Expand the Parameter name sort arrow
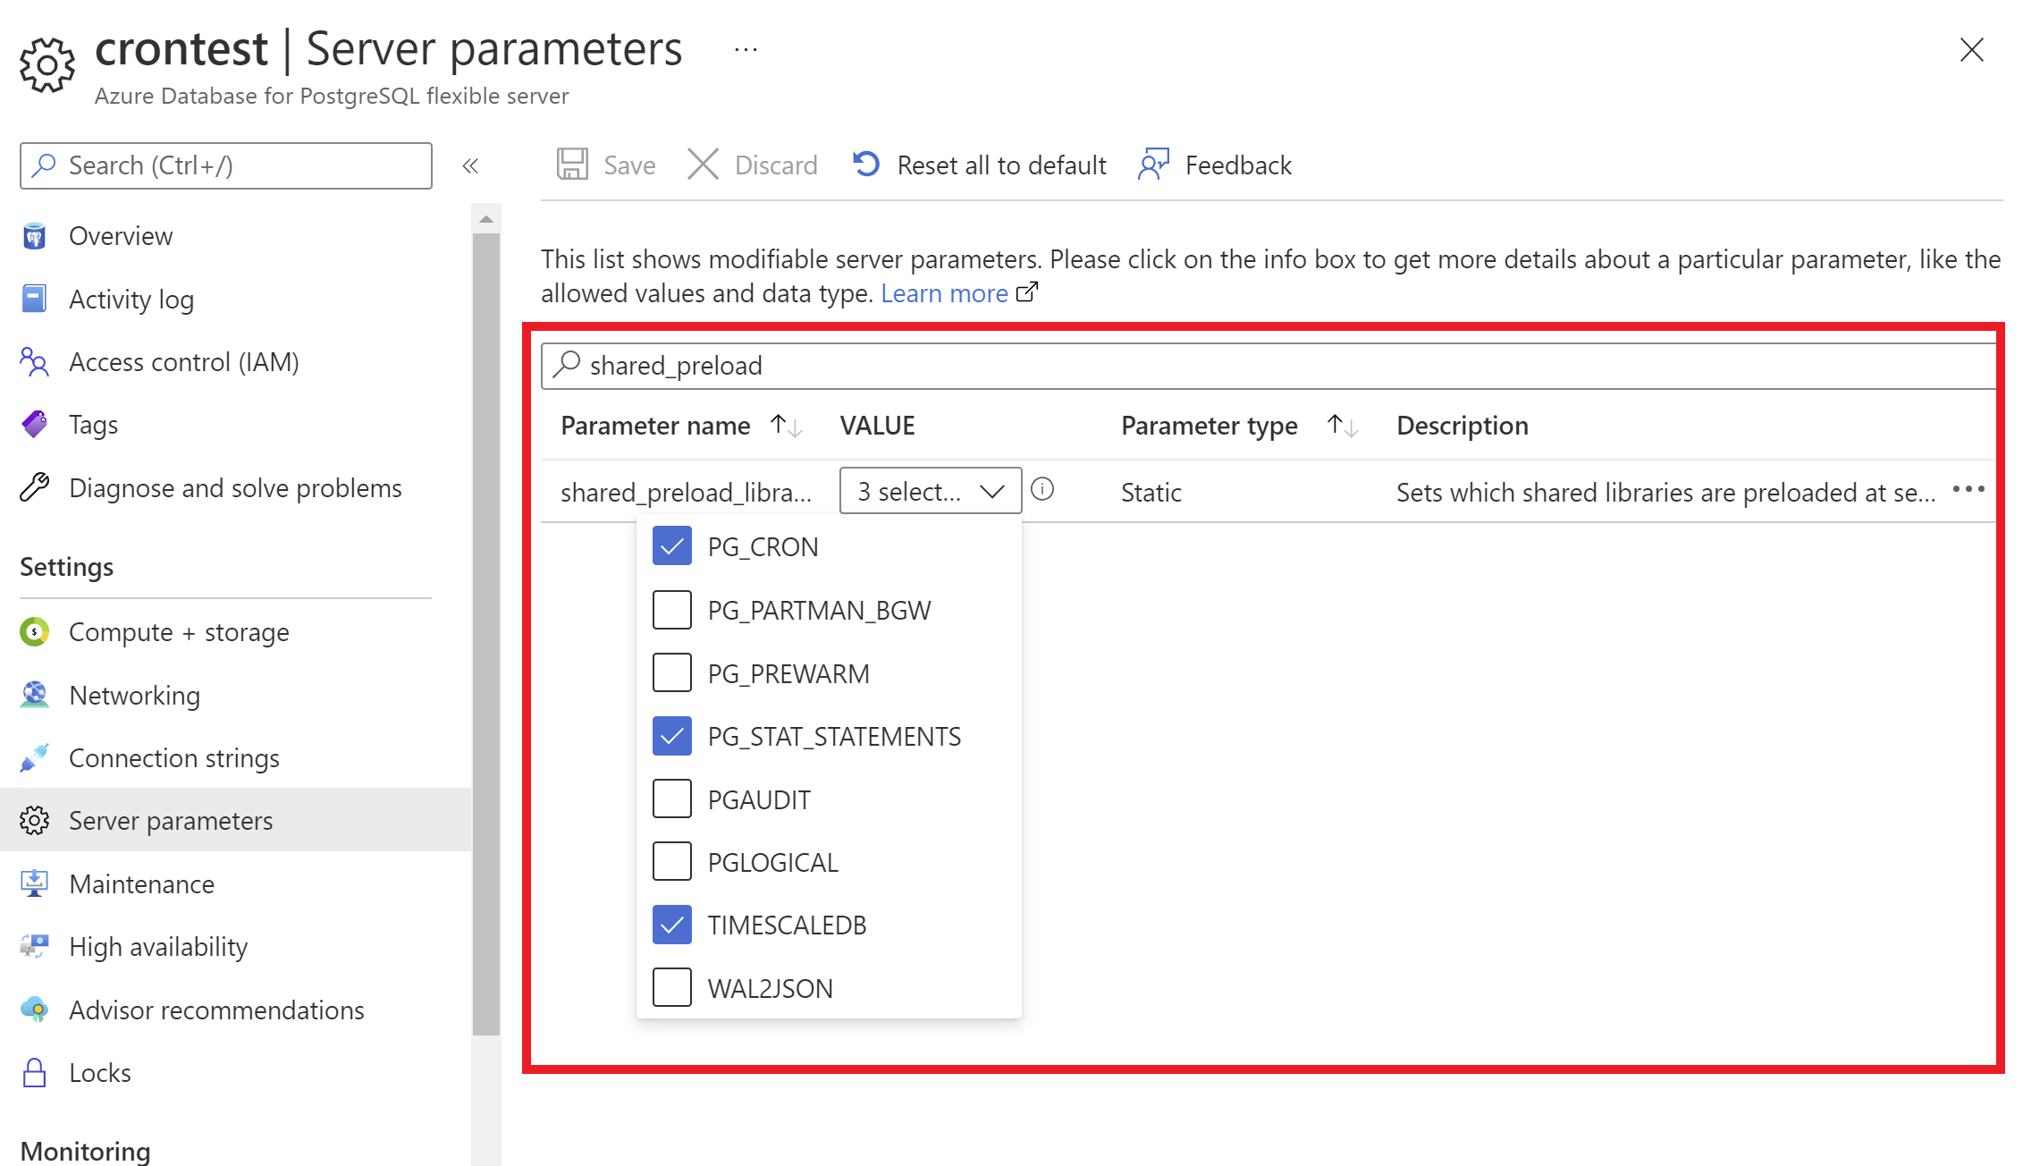2040x1166 pixels. [780, 425]
